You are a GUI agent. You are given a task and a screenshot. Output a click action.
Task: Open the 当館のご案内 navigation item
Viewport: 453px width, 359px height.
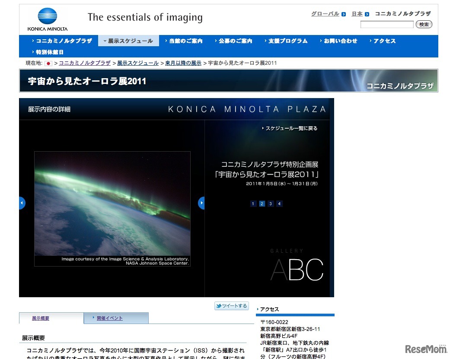[x=185, y=41]
